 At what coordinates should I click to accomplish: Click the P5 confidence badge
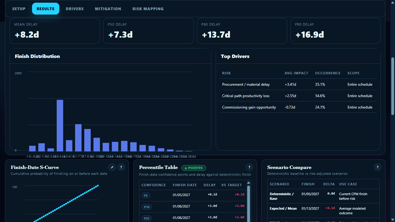[x=146, y=195]
